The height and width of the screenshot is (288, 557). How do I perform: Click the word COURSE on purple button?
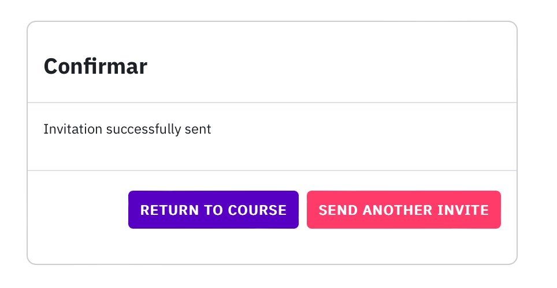coord(257,210)
